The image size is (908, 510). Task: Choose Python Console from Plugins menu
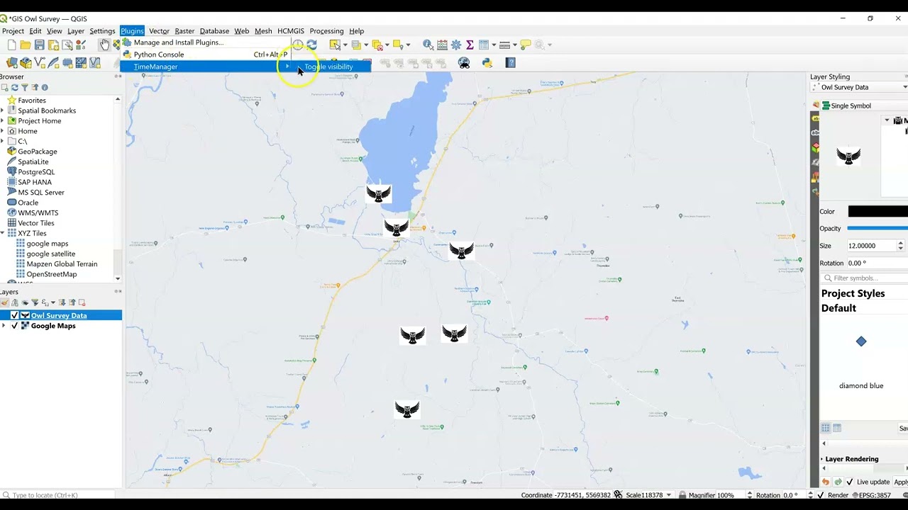coord(205,55)
